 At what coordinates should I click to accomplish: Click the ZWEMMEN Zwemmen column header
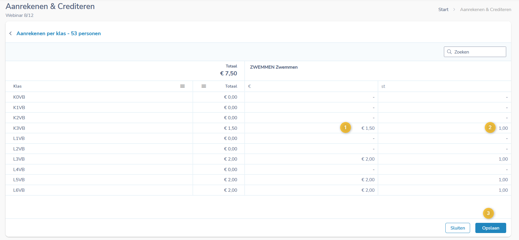pyautogui.click(x=274, y=67)
